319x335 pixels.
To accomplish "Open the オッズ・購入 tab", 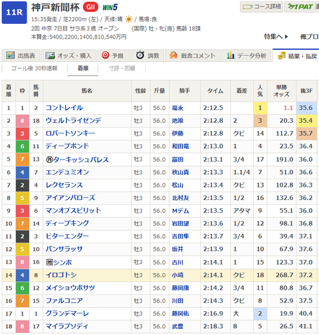I will point(68,55).
